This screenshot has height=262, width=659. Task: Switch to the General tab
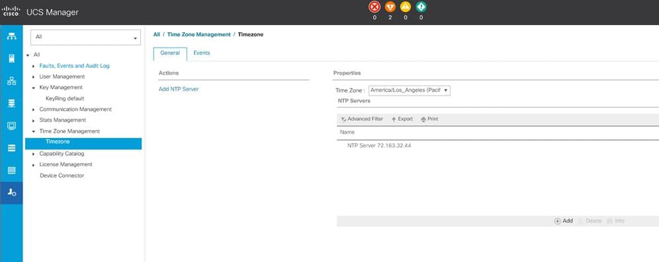pyautogui.click(x=170, y=53)
